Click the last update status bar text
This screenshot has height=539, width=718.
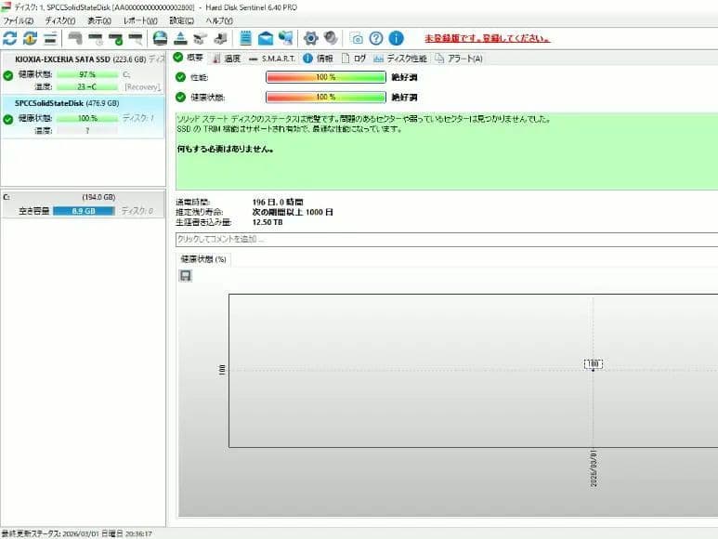(77, 533)
